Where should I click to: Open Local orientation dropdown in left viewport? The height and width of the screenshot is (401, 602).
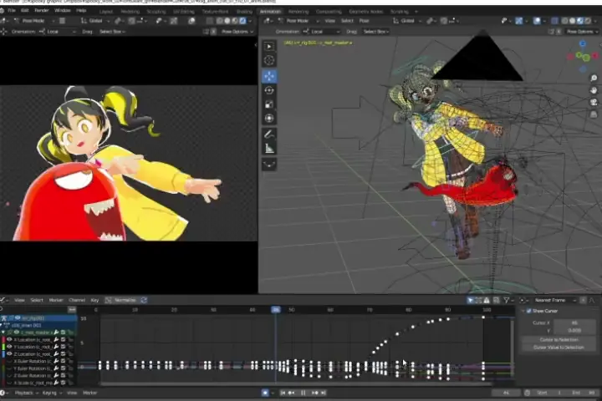pyautogui.click(x=57, y=32)
